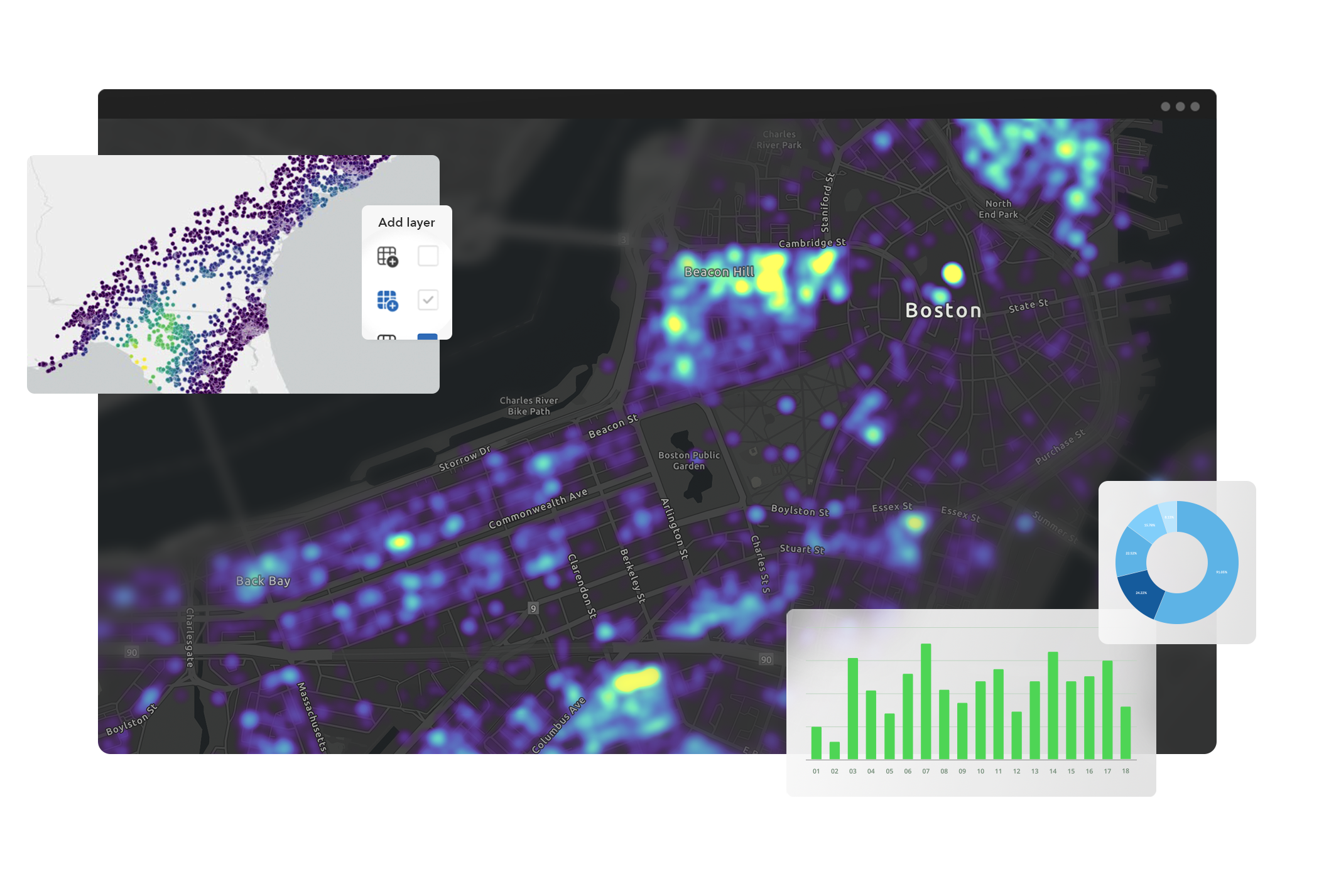1319x879 pixels.
Task: Click the window options ellipsis menu
Action: coord(1180,107)
